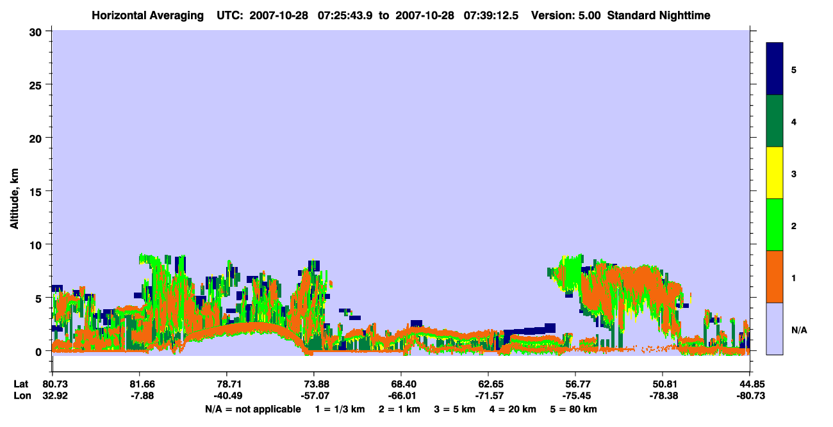Click the 'Lat' row label
This screenshot has width=833, height=427.
click(21, 384)
